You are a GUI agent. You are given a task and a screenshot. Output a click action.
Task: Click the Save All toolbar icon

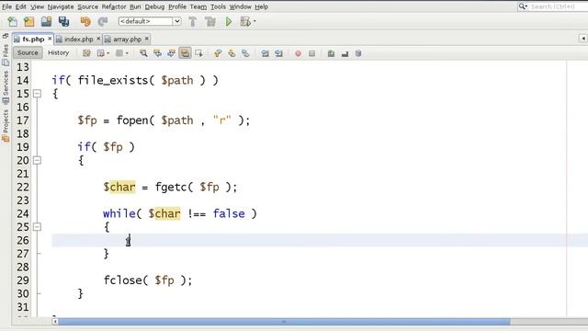63,21
